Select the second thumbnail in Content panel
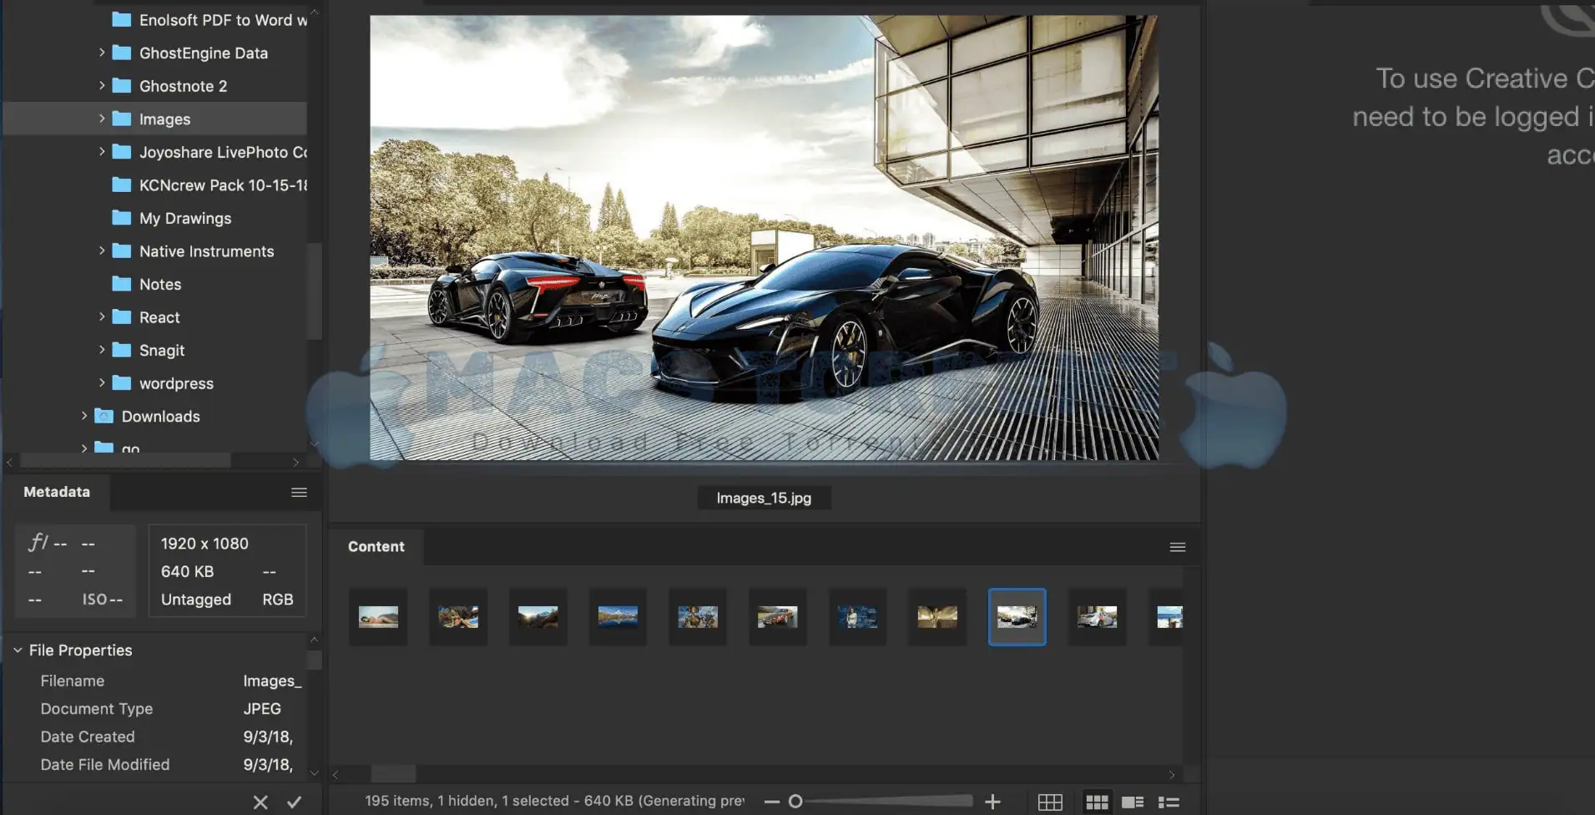 [458, 617]
